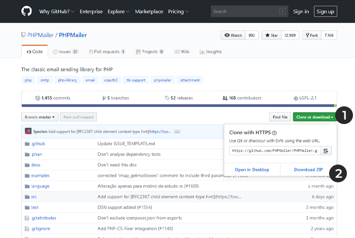Click the language folder icon
This screenshot has width=355, height=238.
[27, 186]
